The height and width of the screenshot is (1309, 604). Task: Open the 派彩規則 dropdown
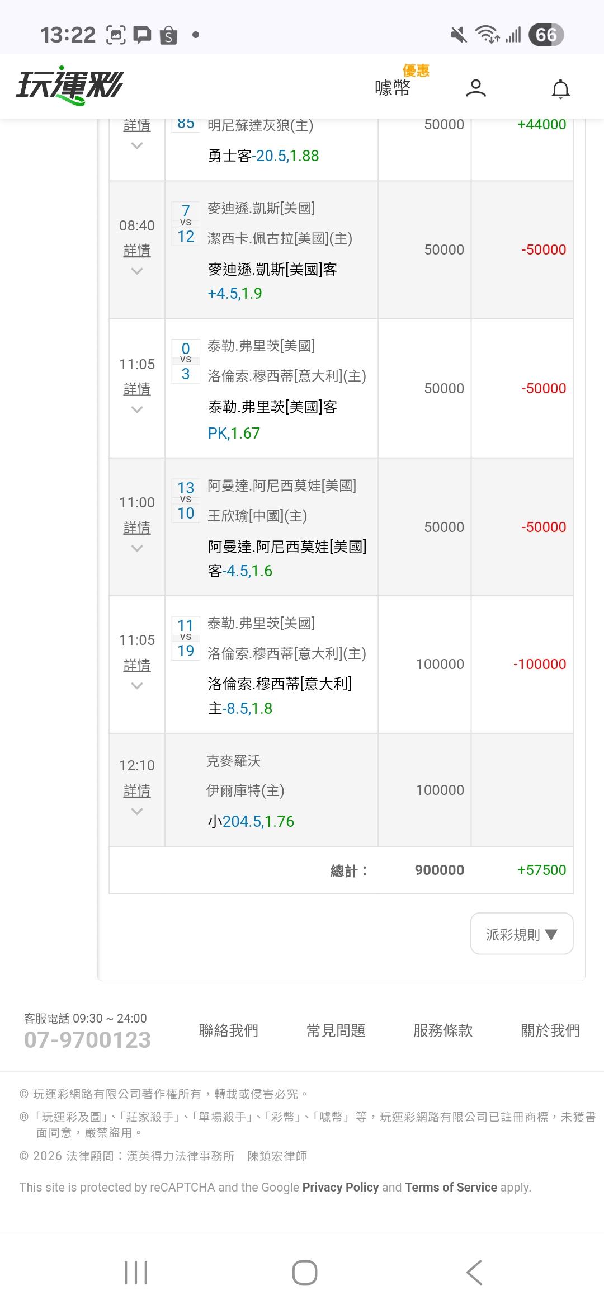point(521,934)
